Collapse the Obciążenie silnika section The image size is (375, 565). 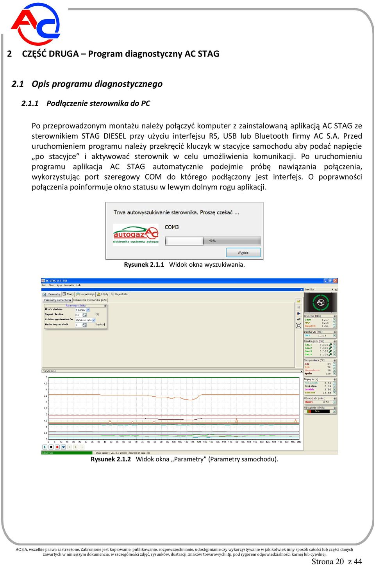pos(335,408)
